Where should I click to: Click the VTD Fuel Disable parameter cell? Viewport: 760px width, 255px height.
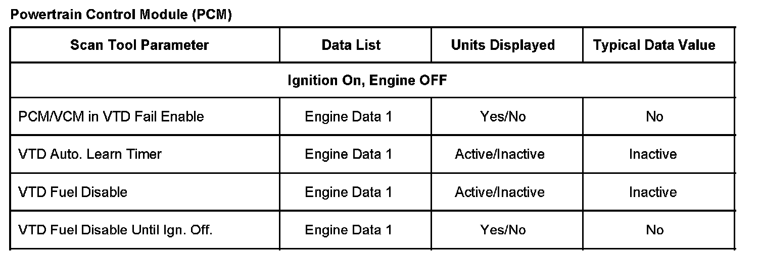pyautogui.click(x=73, y=192)
